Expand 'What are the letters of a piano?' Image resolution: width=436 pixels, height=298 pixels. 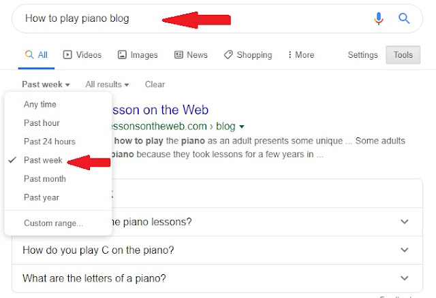click(x=217, y=278)
